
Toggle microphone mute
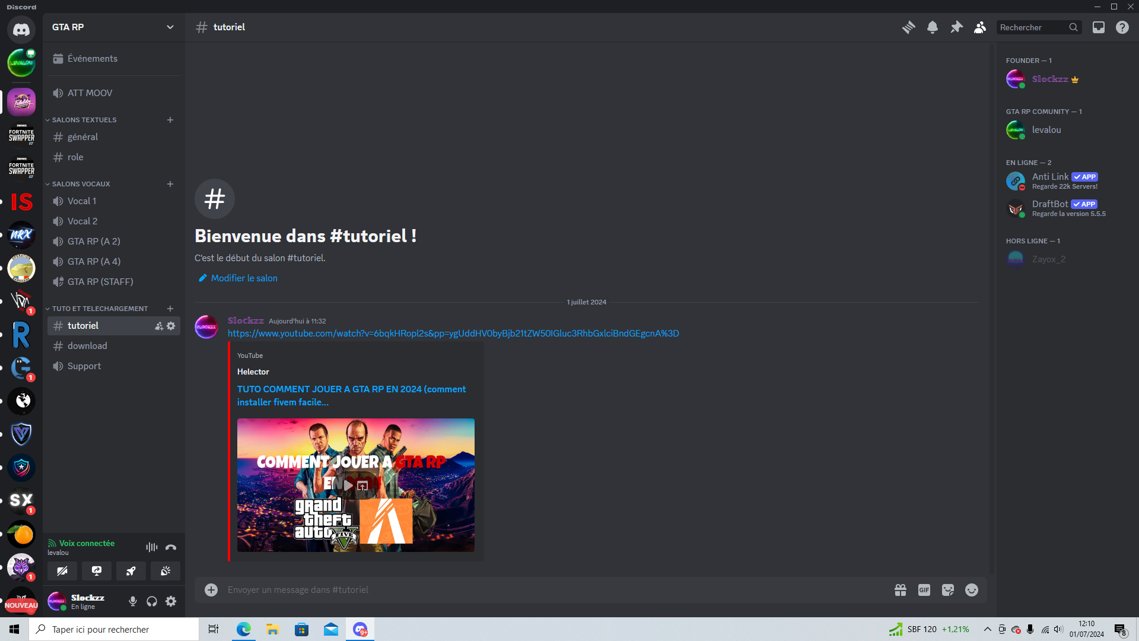coord(133,602)
